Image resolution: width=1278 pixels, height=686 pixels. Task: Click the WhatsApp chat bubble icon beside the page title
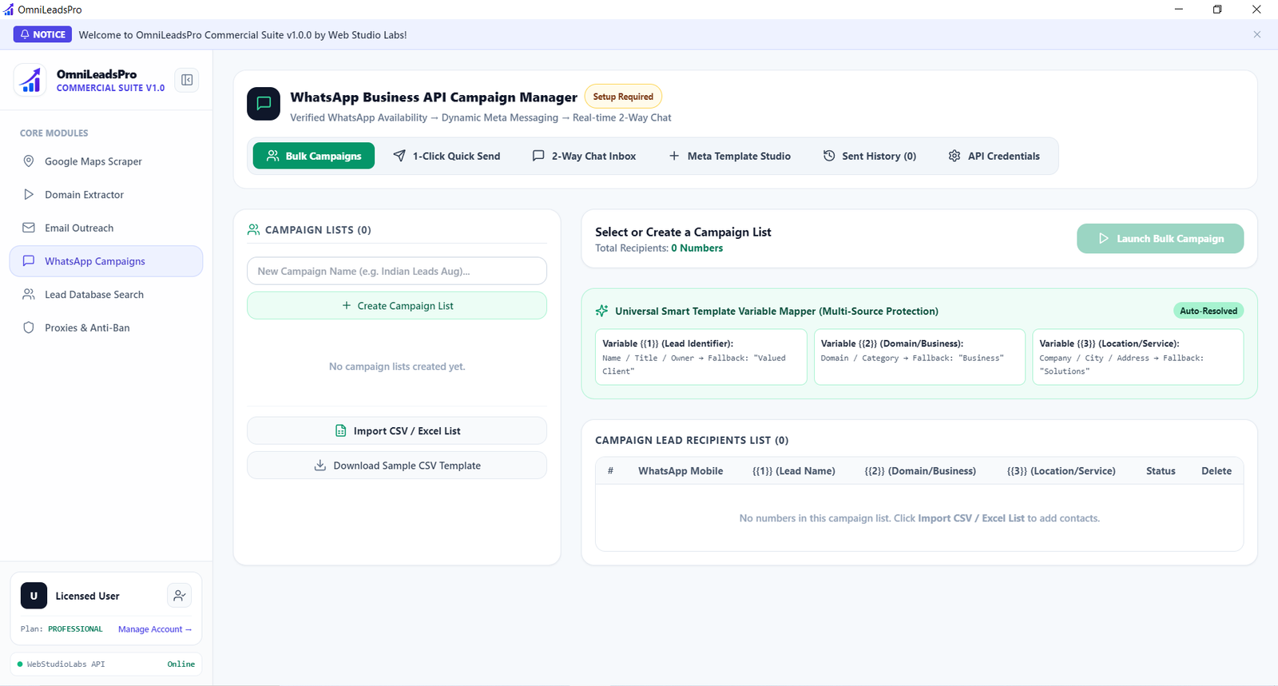(264, 104)
